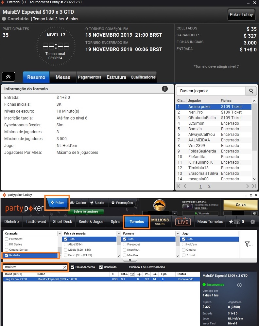Open the account dropdown under avatar
Viewport: 259px width, 326px height.
[175, 213]
